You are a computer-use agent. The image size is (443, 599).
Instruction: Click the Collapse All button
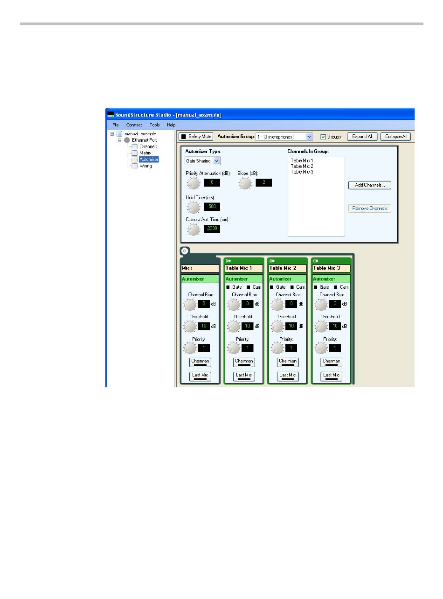396,137
